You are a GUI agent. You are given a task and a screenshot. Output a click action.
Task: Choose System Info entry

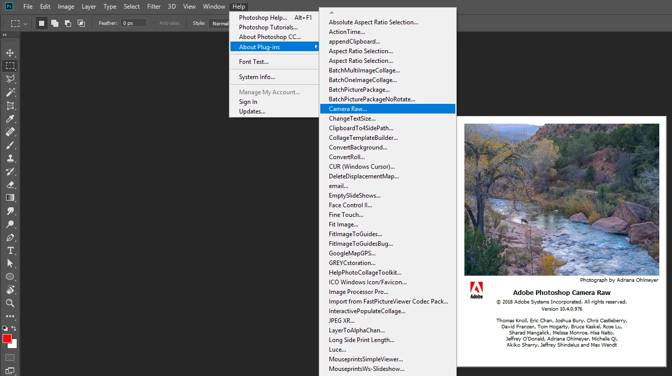pyautogui.click(x=274, y=77)
